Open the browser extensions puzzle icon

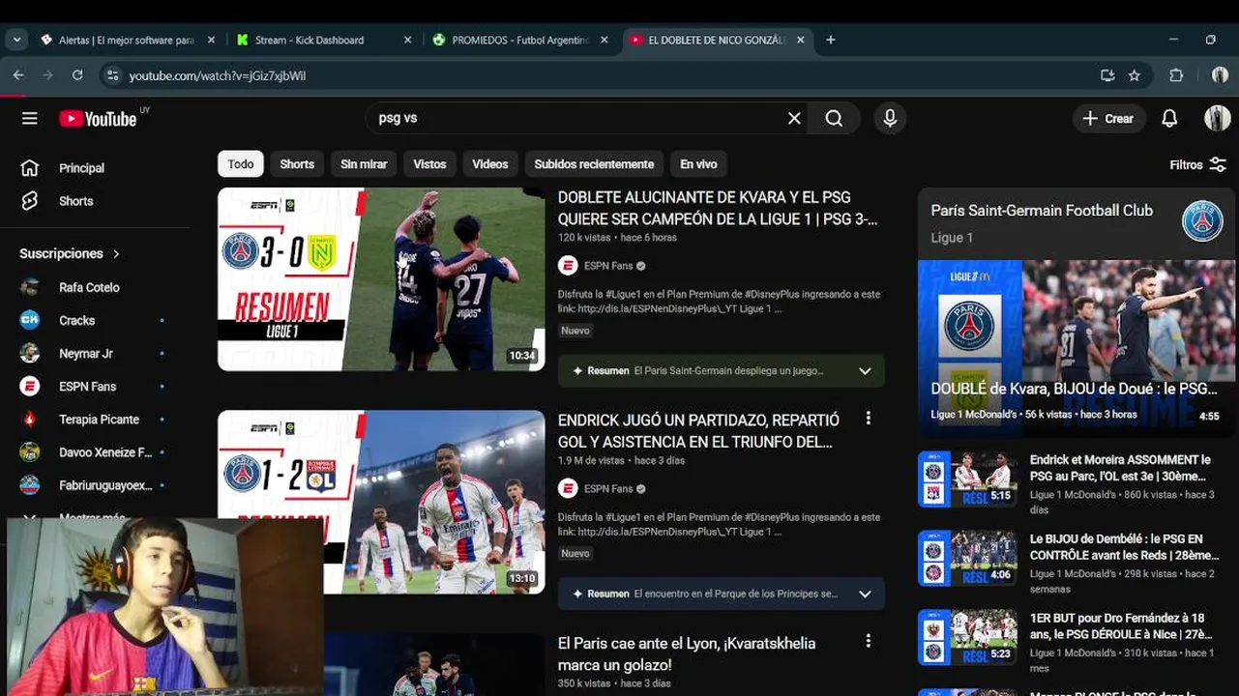tap(1176, 74)
